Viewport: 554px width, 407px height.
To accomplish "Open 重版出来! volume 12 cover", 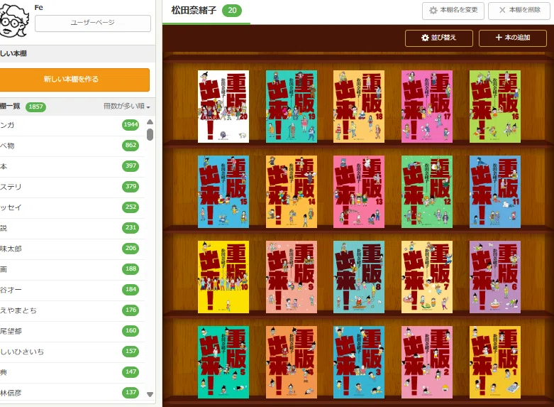I will [427, 192].
